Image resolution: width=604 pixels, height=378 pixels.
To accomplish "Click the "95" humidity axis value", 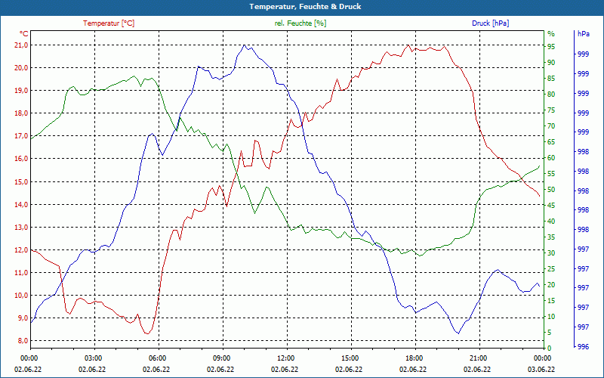I will point(551,47).
